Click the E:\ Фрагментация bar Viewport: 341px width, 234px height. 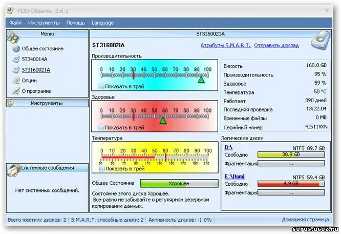tap(291, 192)
